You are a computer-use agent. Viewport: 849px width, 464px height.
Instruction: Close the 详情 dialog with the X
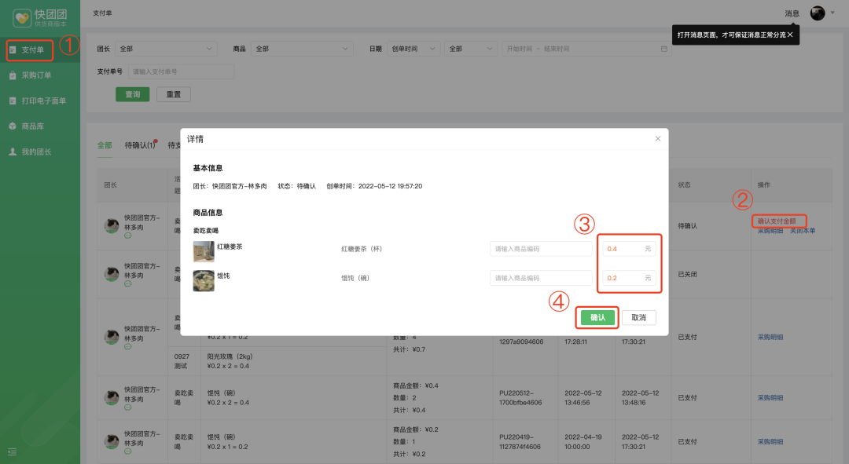point(658,139)
